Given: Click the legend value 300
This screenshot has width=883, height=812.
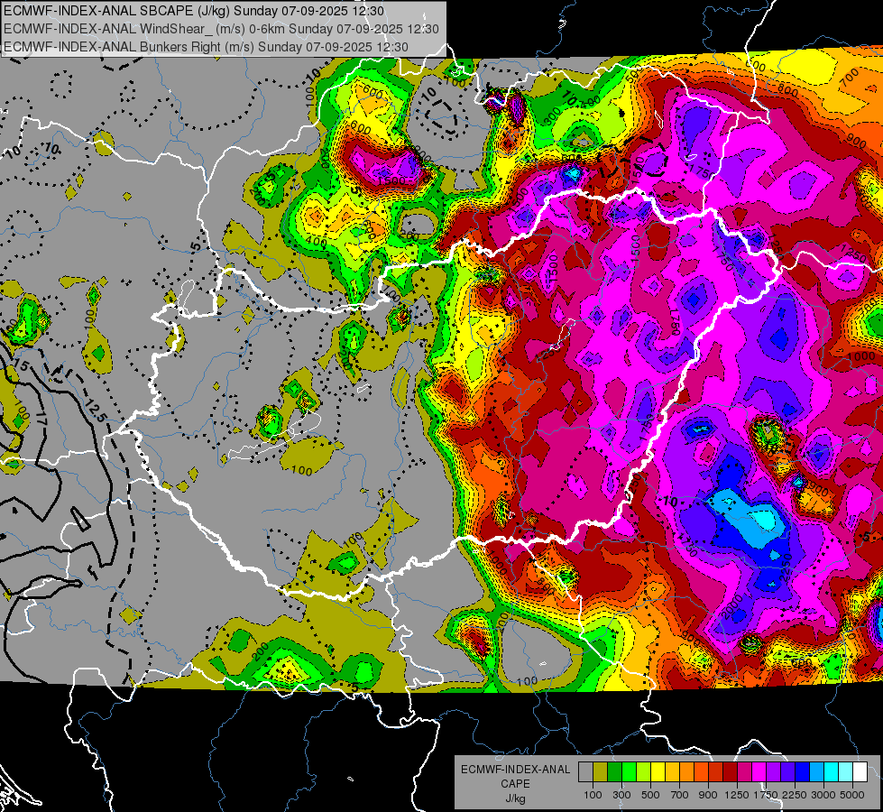Looking at the screenshot, I should pos(621,795).
